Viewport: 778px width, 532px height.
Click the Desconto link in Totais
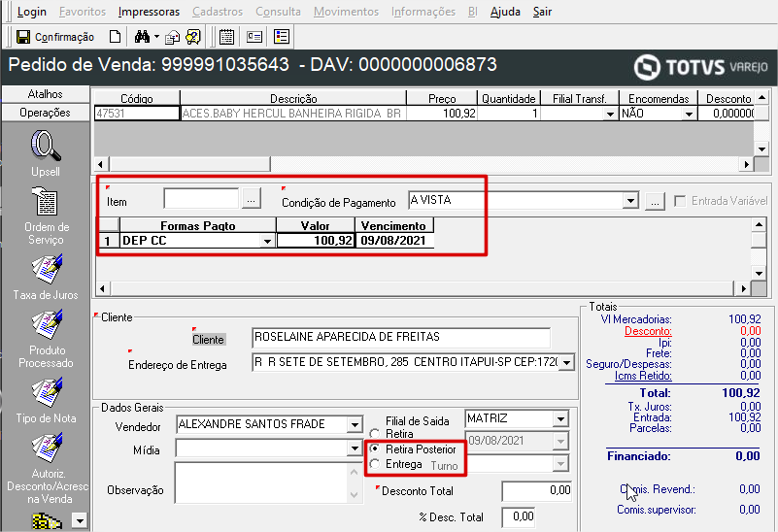coord(648,331)
